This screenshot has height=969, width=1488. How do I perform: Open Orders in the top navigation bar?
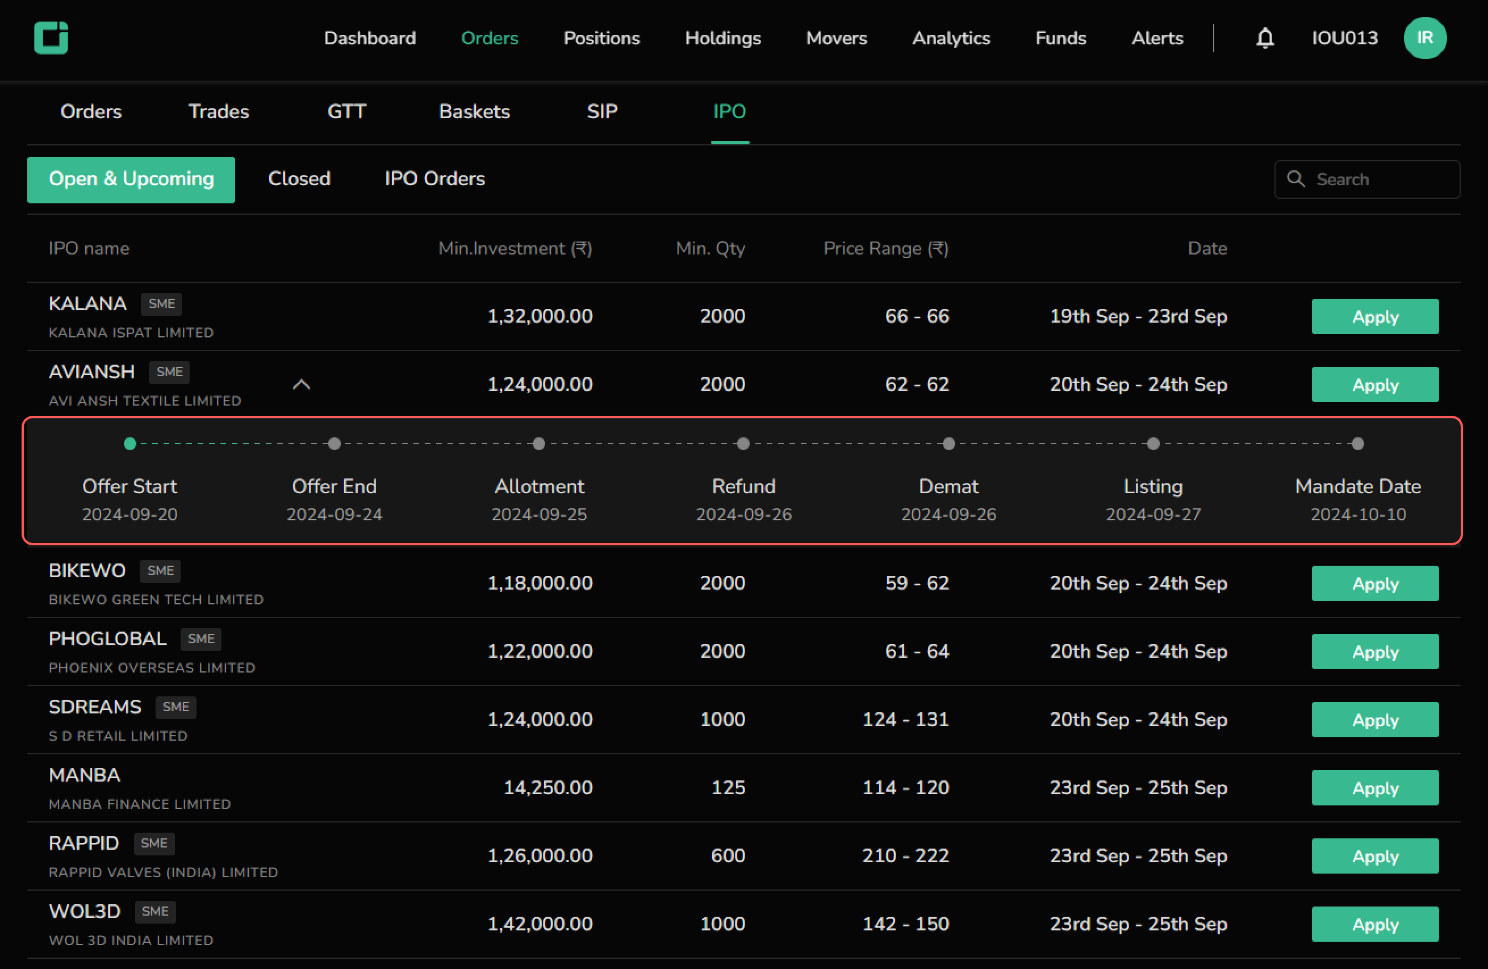[490, 38]
